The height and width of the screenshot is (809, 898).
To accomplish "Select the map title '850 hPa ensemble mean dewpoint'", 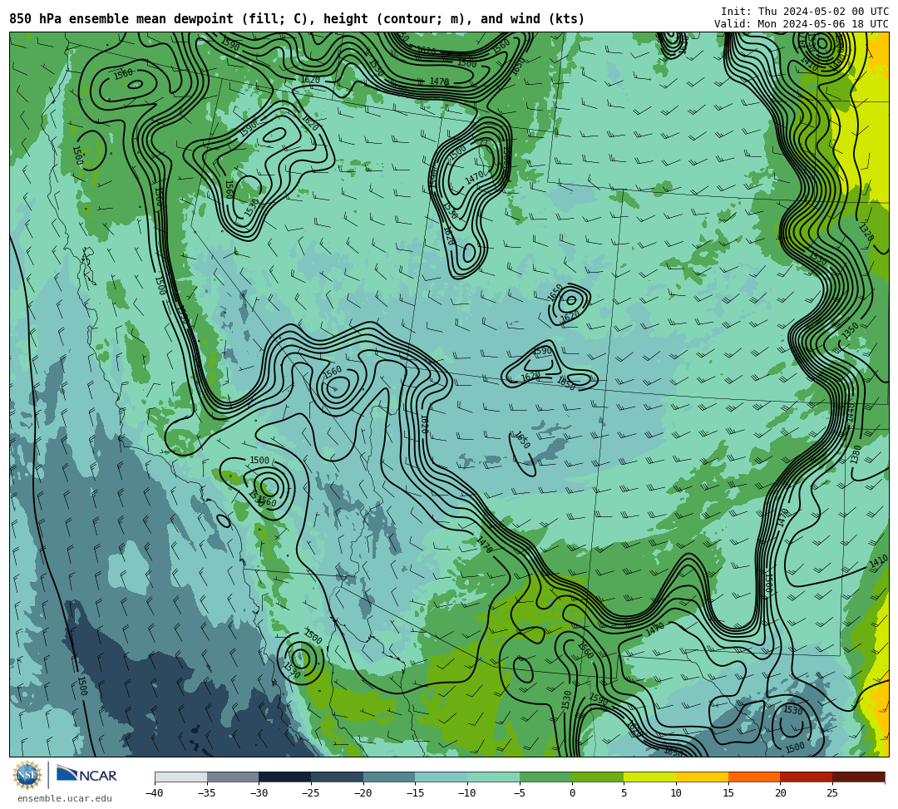I will pyautogui.click(x=121, y=19).
